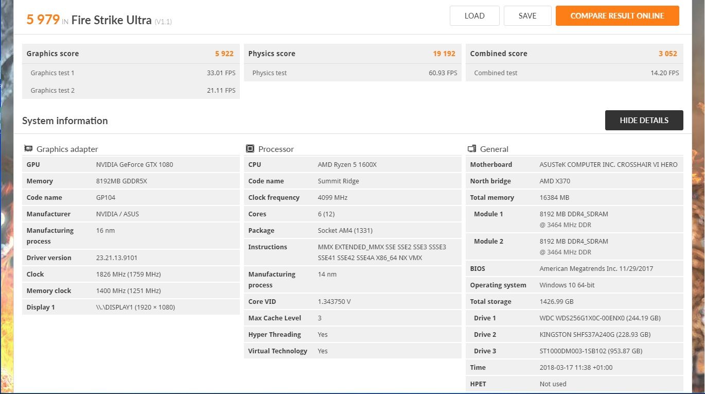The image size is (705, 394).
Task: Select Graphics score value 5 922
Action: tap(224, 54)
